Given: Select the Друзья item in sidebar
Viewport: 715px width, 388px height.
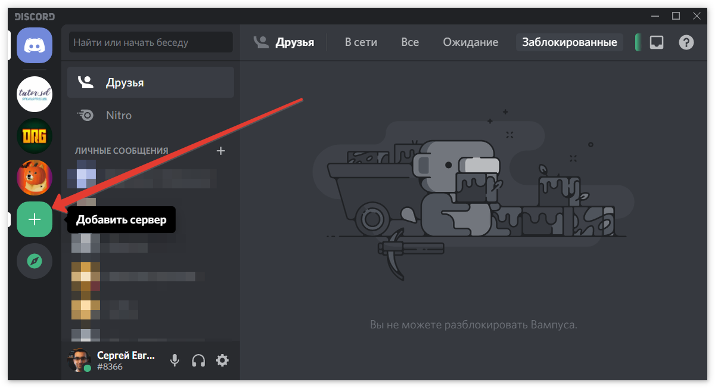Looking at the screenshot, I should (151, 82).
